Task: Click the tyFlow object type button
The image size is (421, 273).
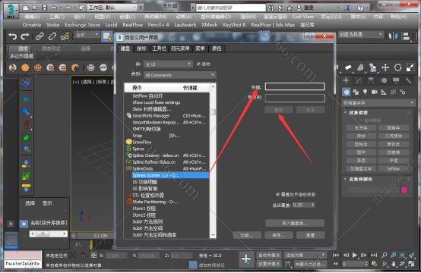Action: (x=394, y=168)
